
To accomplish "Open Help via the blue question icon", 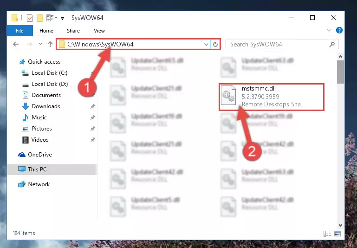I will (x=339, y=30).
